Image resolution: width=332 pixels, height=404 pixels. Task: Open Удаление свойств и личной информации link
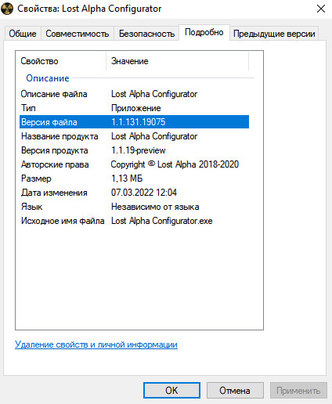click(x=96, y=344)
